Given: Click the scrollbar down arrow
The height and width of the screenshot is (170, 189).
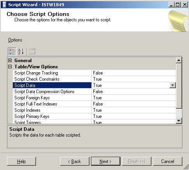Looking at the screenshot, I should point(179,121).
